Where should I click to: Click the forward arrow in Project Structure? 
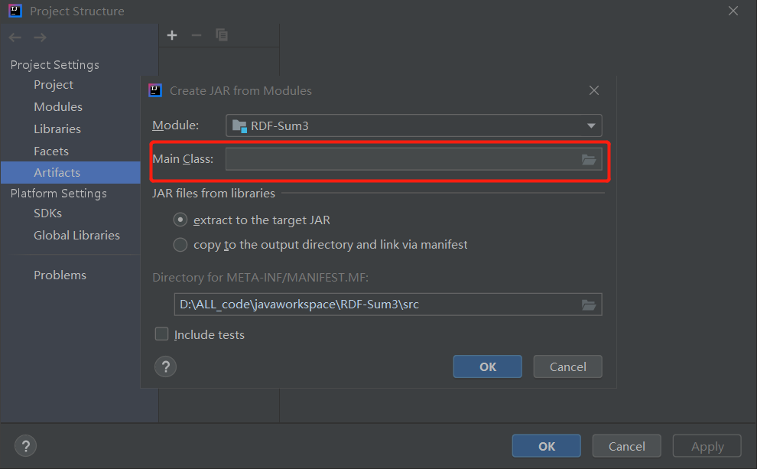point(40,37)
